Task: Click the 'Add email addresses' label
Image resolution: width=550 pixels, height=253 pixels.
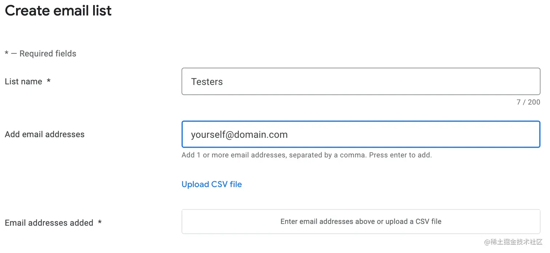Action: coord(45,134)
